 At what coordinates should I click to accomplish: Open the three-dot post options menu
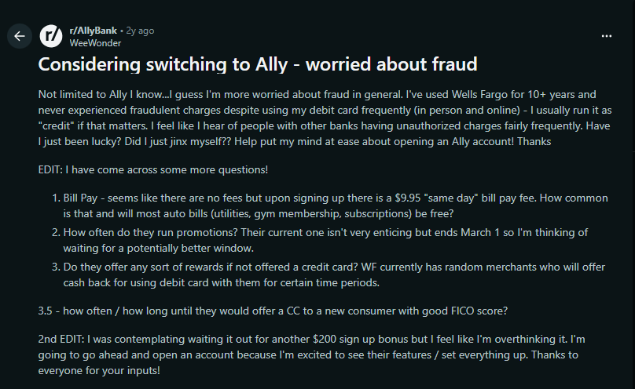click(606, 36)
